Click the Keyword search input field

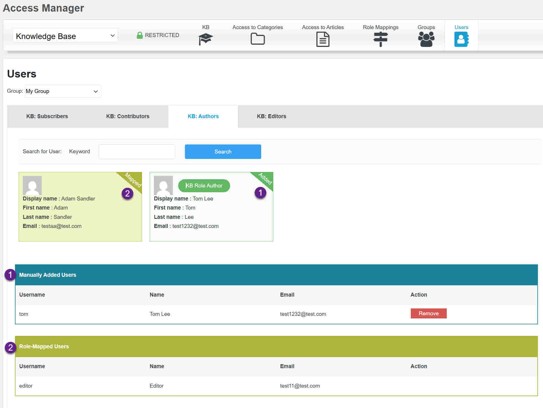[137, 152]
